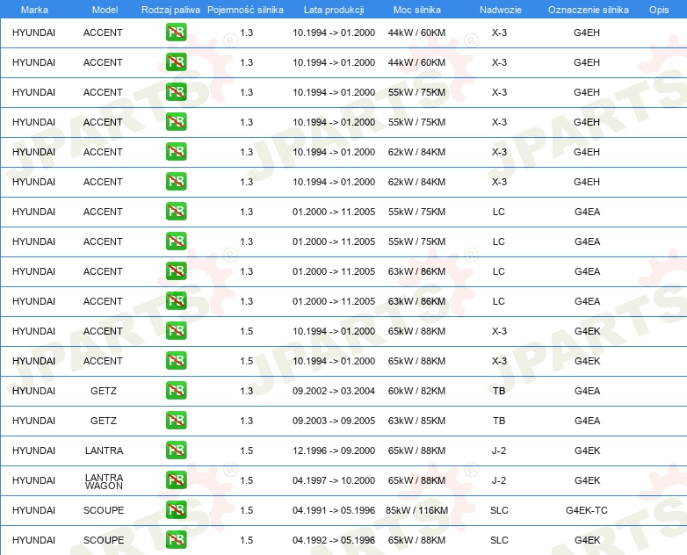Click the Nadwozie column header
Screen dimensions: 687x555
click(501, 10)
